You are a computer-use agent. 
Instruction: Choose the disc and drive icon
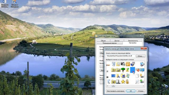(x=123, y=64)
